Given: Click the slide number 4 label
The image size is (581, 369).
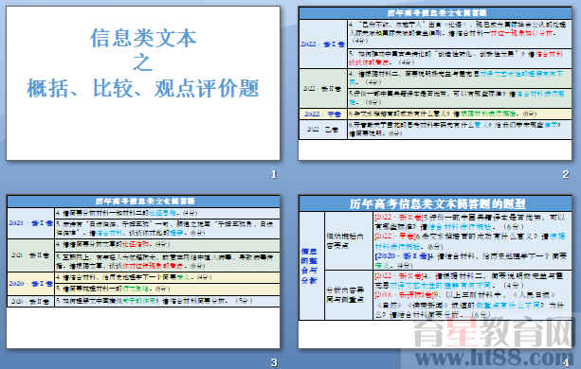Looking at the screenshot, I should [566, 362].
